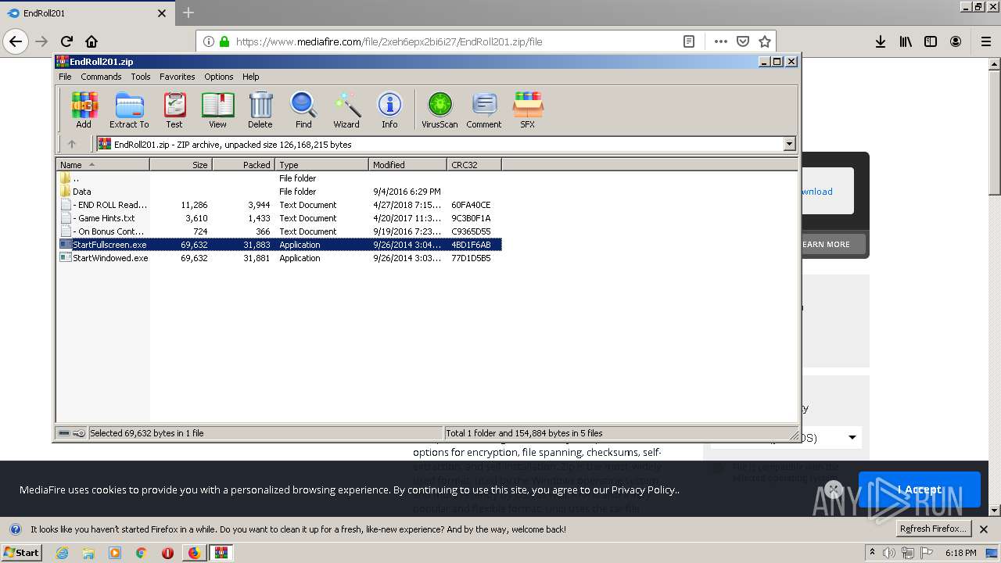
Task: Open Opera from the taskbar
Action: (x=167, y=553)
